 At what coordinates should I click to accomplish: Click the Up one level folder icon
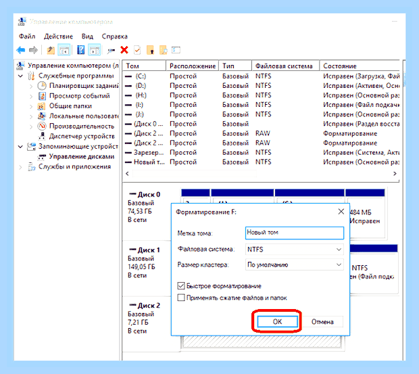coord(51,50)
